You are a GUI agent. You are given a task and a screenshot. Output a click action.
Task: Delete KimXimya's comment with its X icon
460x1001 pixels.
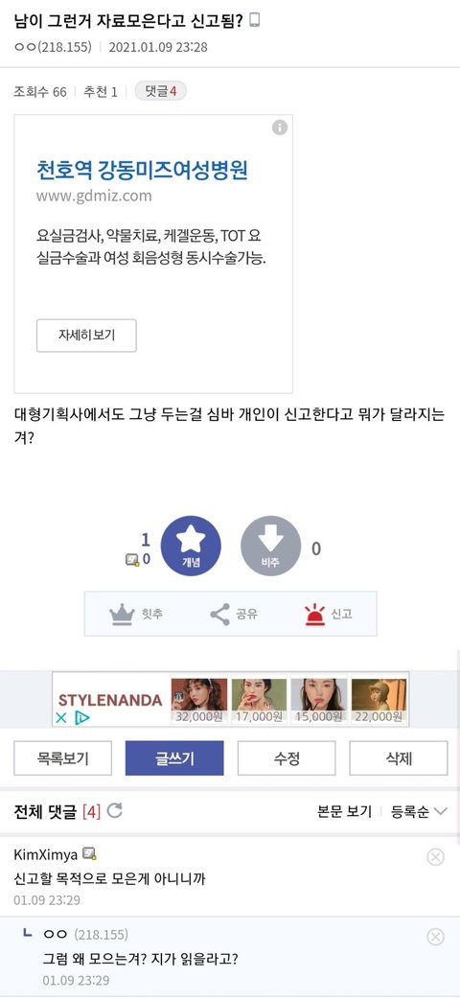click(x=436, y=857)
